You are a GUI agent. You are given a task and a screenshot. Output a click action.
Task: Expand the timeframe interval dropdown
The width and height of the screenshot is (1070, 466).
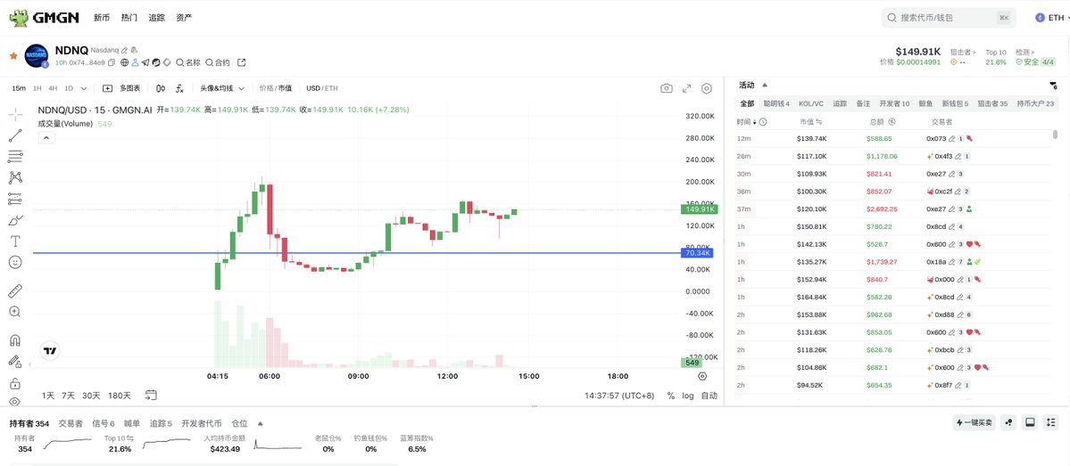point(84,88)
